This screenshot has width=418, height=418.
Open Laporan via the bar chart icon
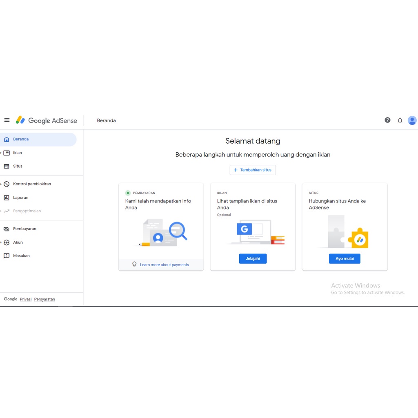click(7, 198)
